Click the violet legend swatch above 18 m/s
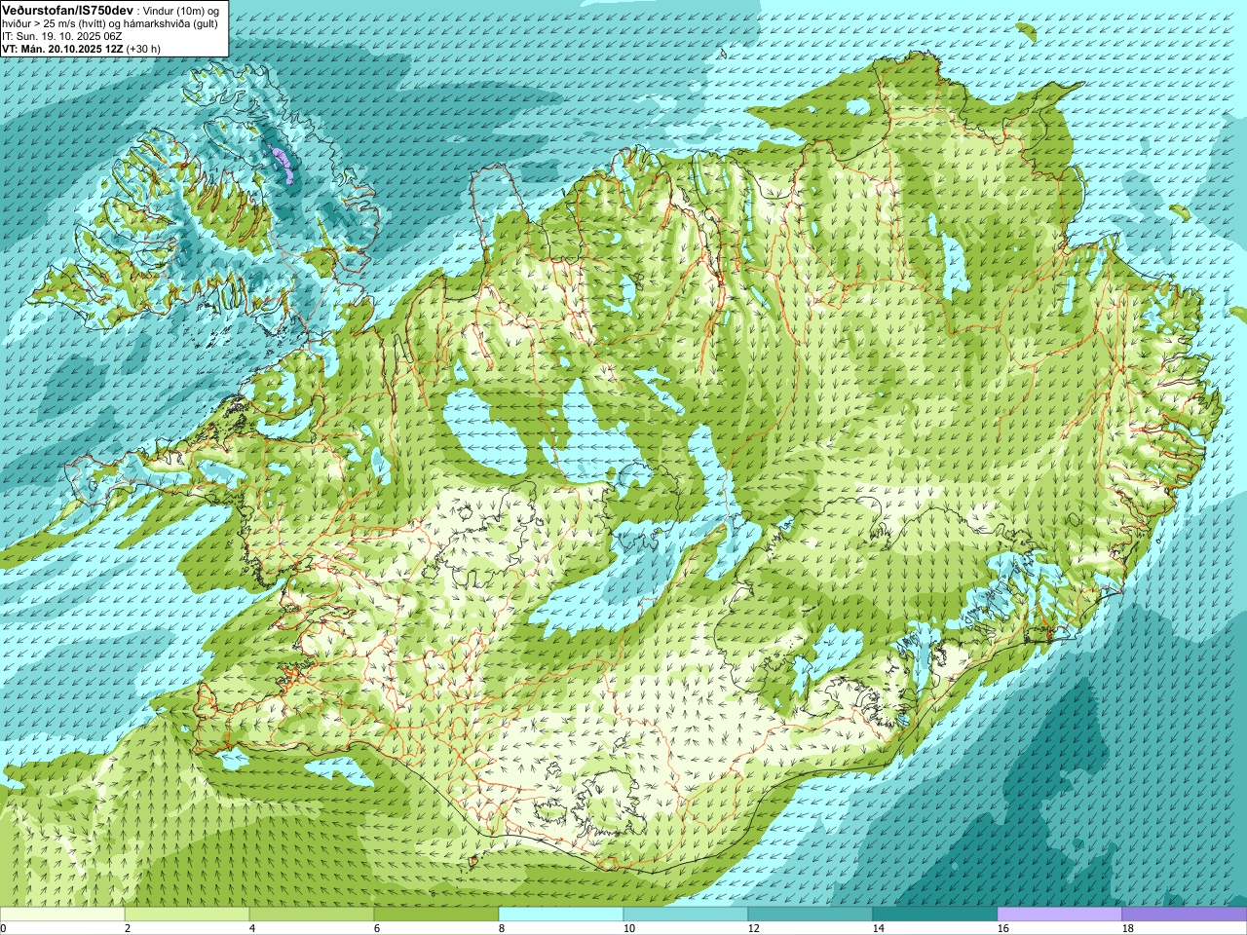1247x935 pixels. 1185,915
